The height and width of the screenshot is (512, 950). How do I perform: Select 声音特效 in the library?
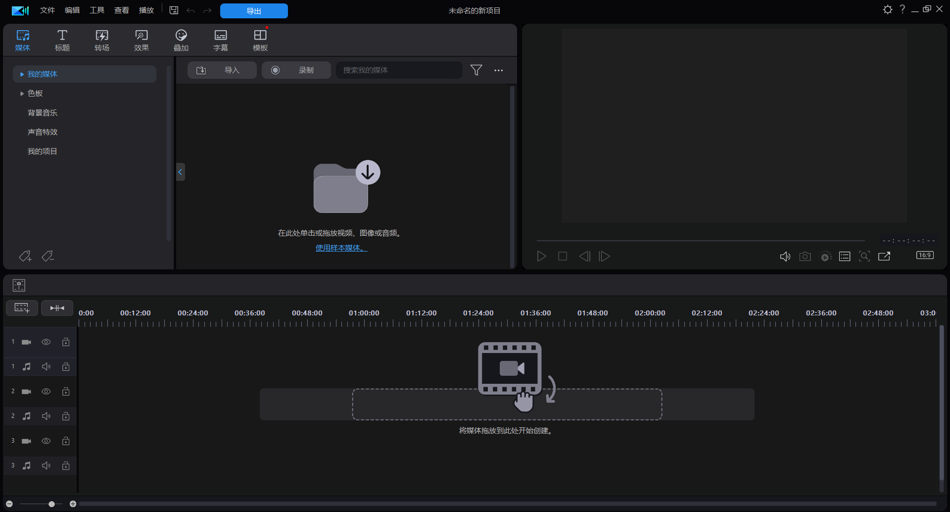[43, 132]
